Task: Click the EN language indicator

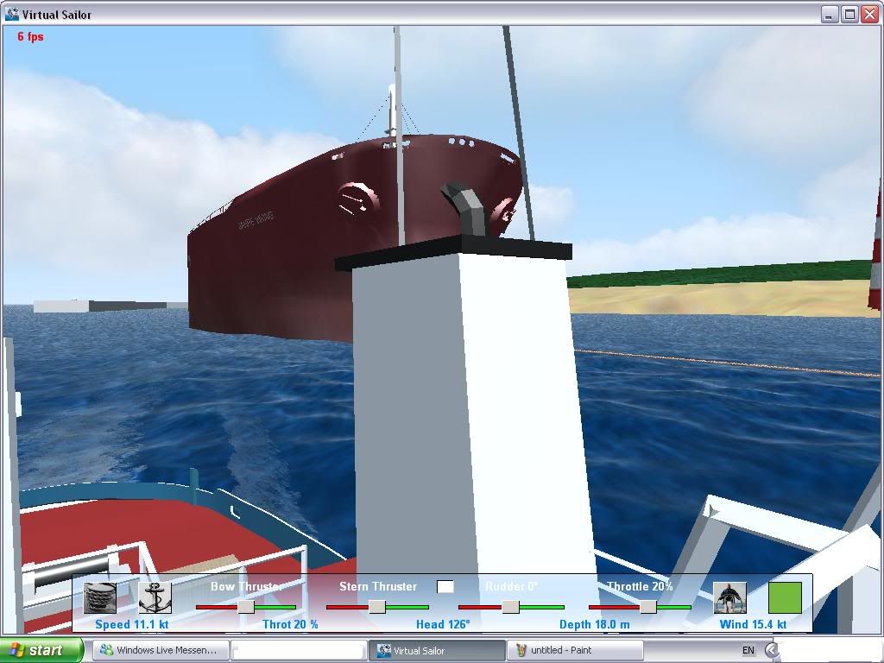Action: pyautogui.click(x=748, y=650)
